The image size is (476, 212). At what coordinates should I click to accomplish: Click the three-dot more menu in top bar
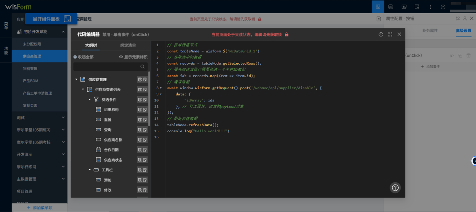coord(430,7)
